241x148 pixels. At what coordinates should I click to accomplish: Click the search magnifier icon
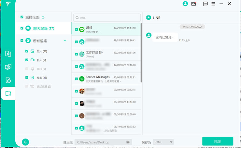(77, 18)
